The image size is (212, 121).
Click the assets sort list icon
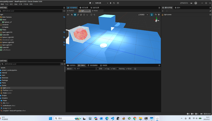[x=62, y=64]
